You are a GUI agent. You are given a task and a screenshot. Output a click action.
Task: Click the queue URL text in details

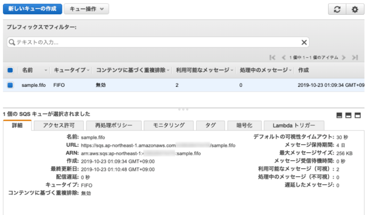point(158,145)
